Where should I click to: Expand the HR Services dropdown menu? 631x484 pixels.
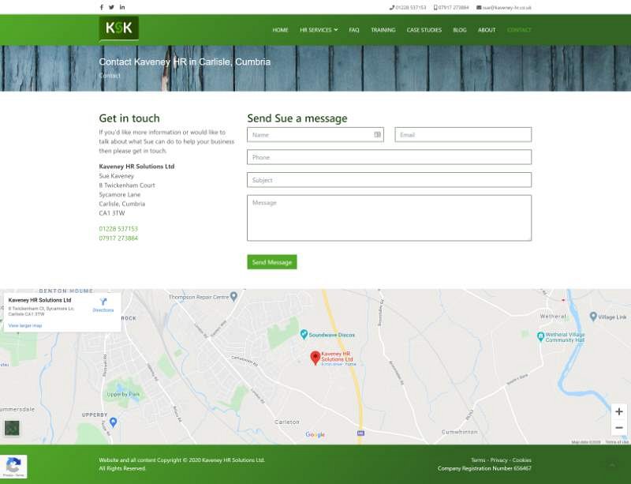coord(318,30)
